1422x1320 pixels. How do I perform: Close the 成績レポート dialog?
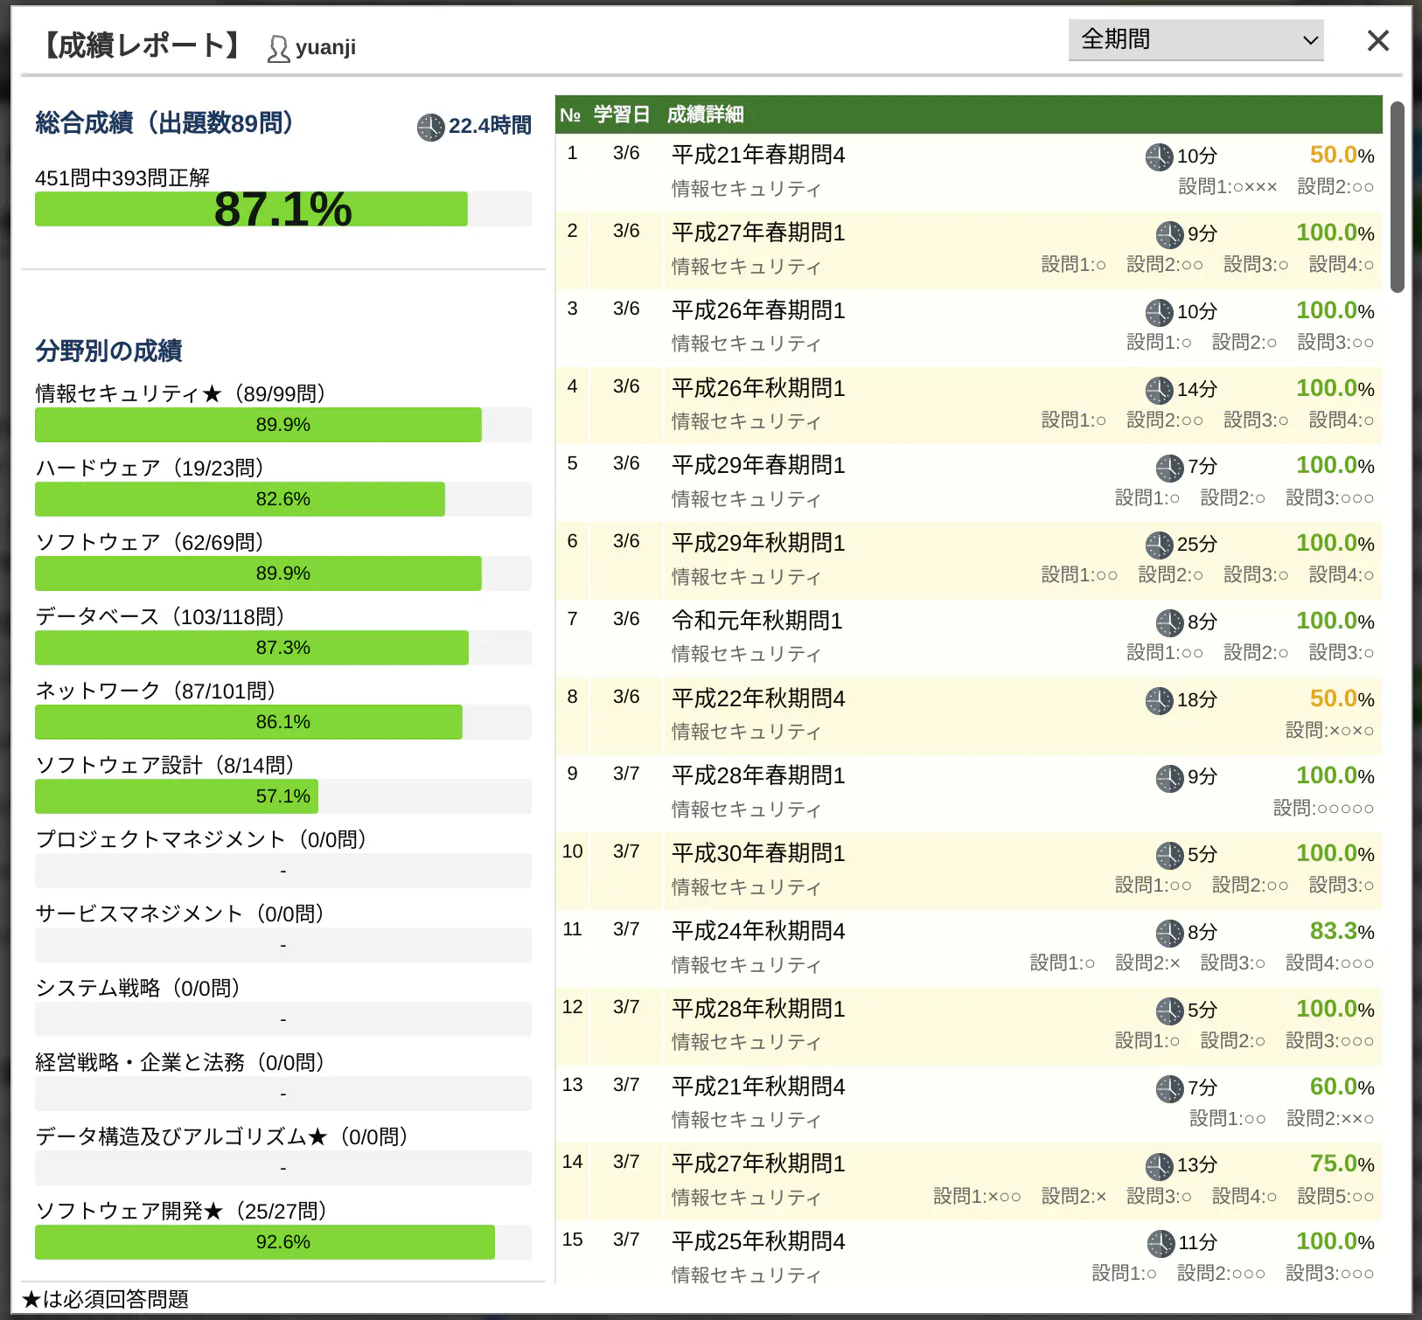[x=1377, y=41]
